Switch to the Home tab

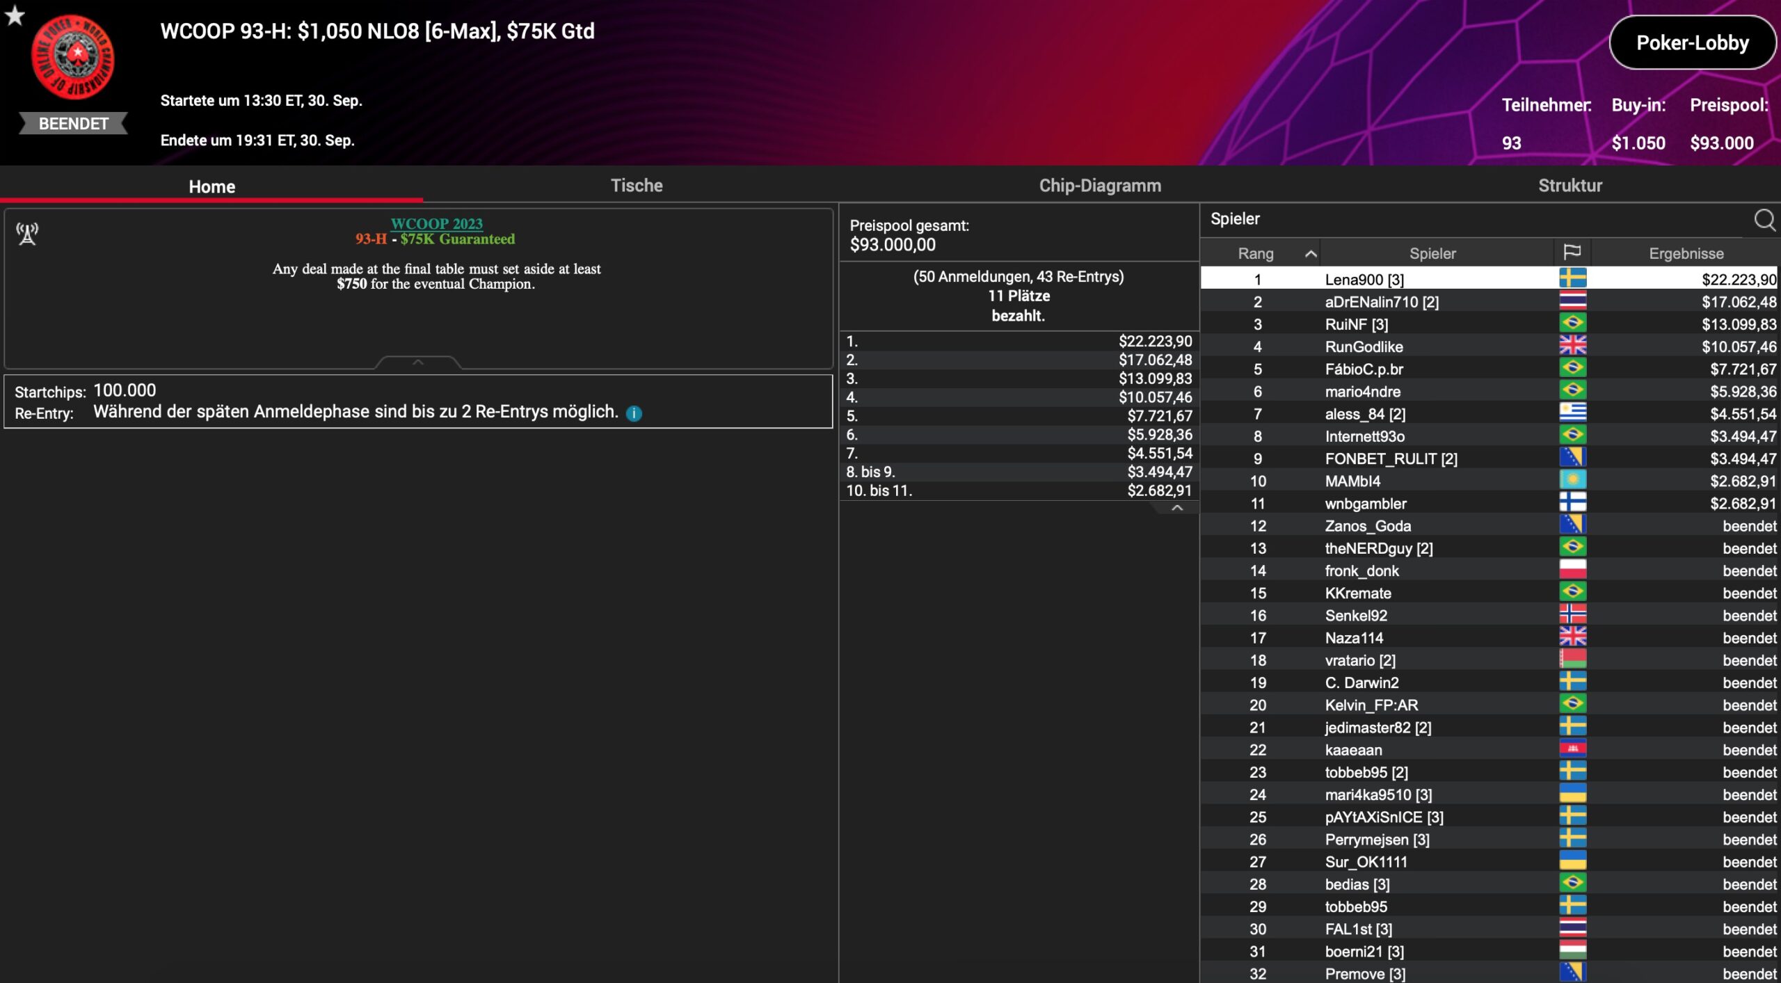[211, 186]
